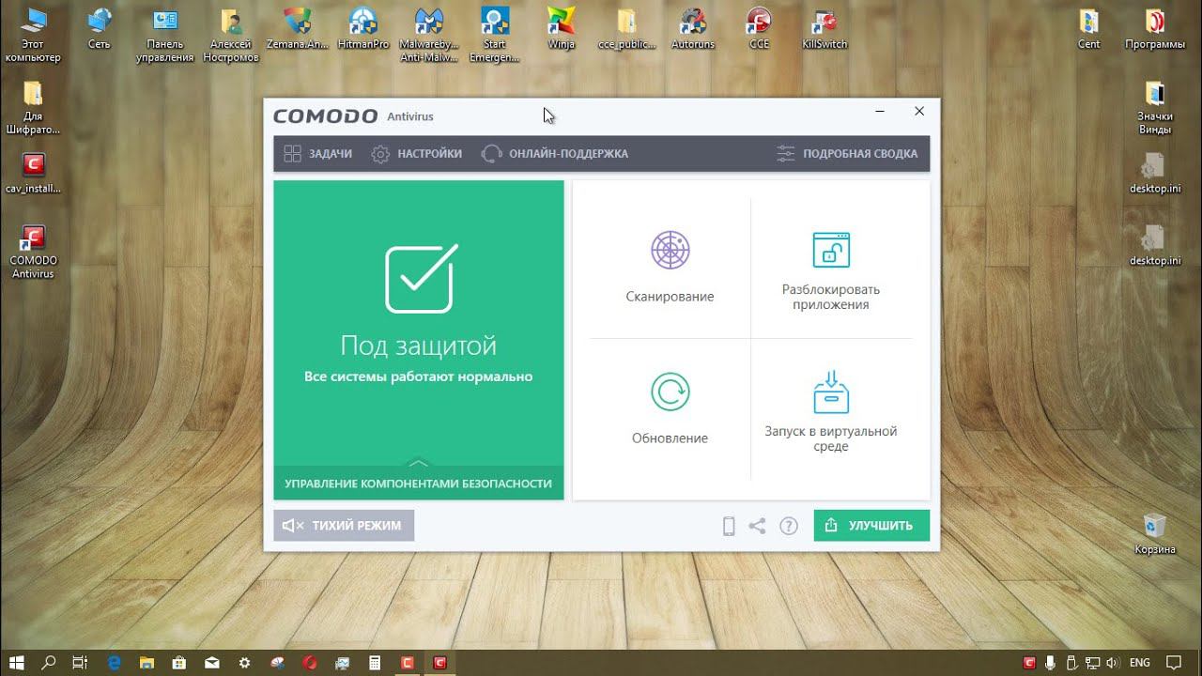1202x676 pixels.
Task: Select the cce_public folder icon
Action: (626, 29)
